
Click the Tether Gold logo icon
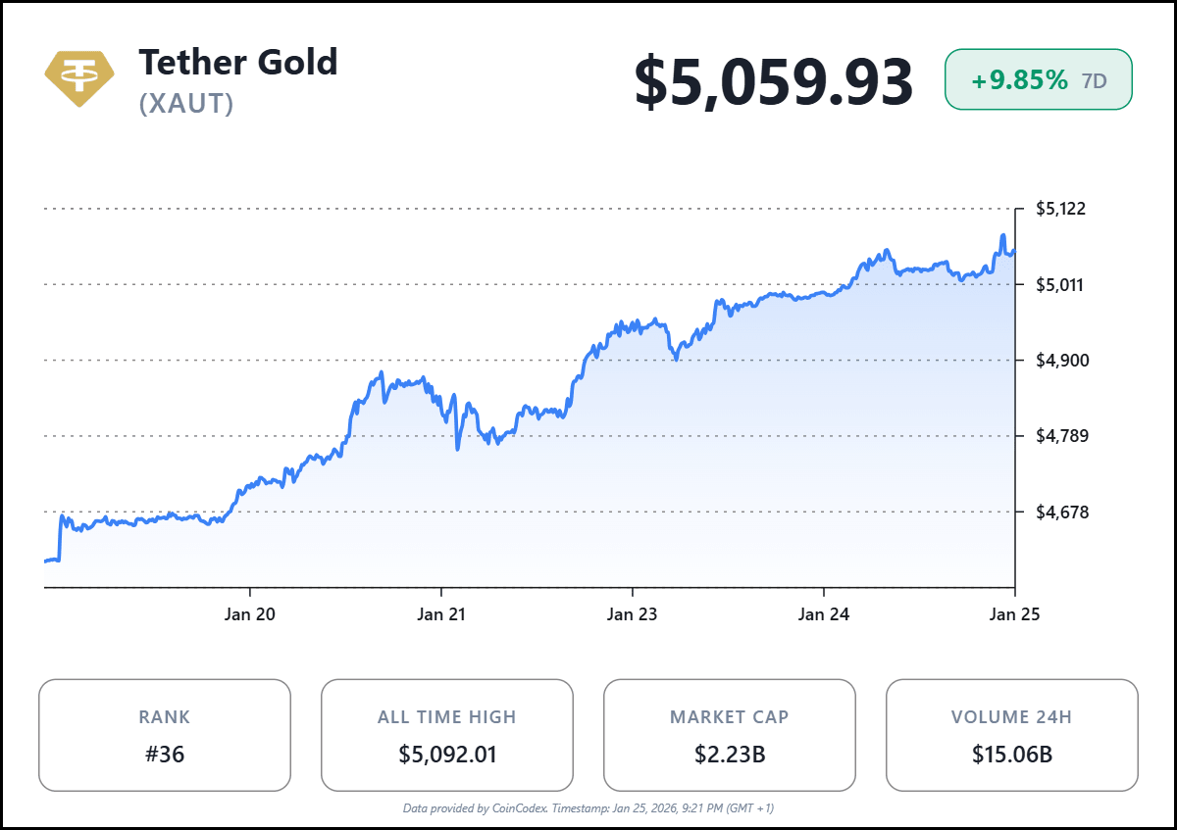(x=78, y=77)
